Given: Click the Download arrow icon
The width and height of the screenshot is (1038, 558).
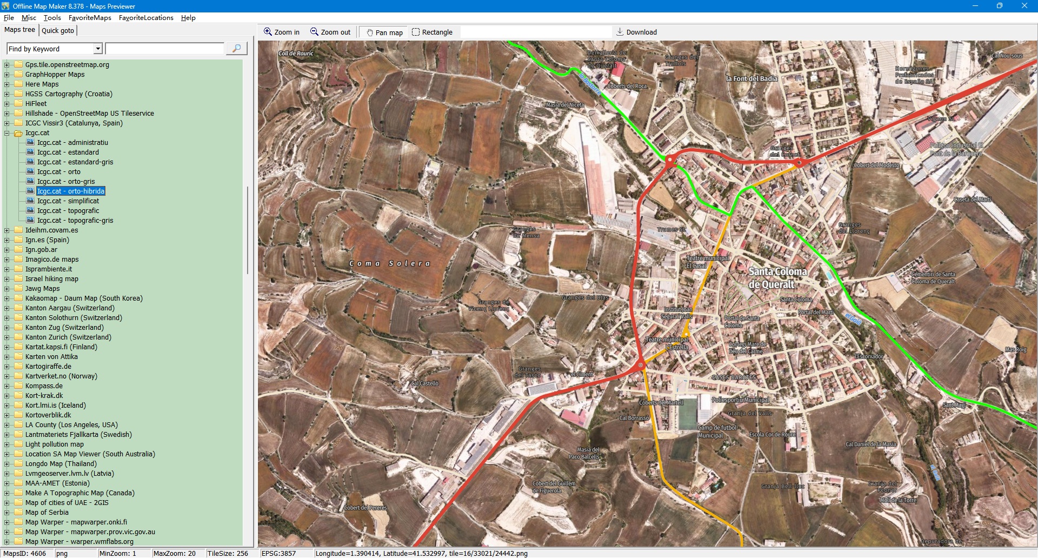Looking at the screenshot, I should point(620,32).
